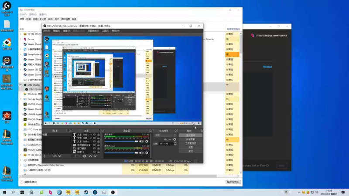Expand the 任务管理器 process row
The image size is (349, 196).
[x=21, y=160]
